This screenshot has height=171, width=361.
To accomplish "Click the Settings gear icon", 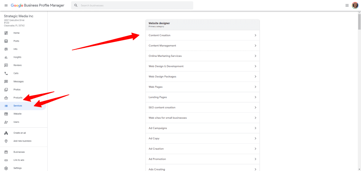I will 6,168.
